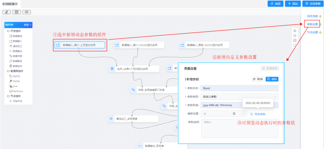Screen dimensions: 324x149
Task: Click the 预览参数 link
Action: coord(260,114)
